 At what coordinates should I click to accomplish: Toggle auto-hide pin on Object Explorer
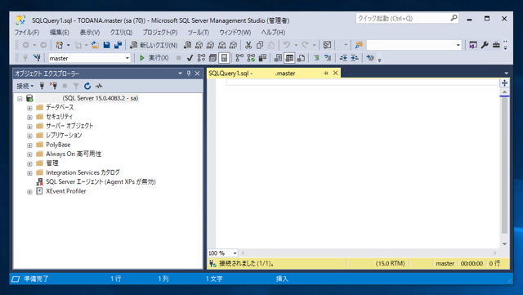click(189, 74)
